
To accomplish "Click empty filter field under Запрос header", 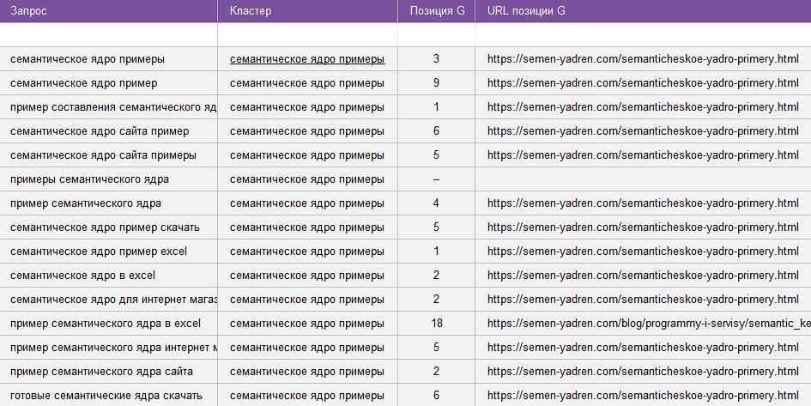I will point(108,35).
